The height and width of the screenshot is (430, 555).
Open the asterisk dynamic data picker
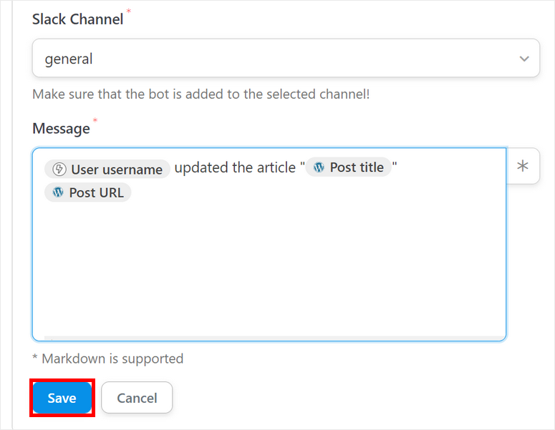523,166
